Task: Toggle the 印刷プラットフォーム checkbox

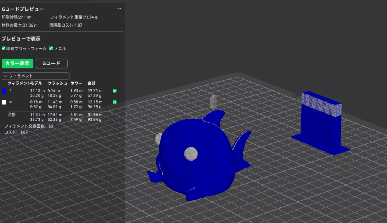Action: click(x=3, y=48)
